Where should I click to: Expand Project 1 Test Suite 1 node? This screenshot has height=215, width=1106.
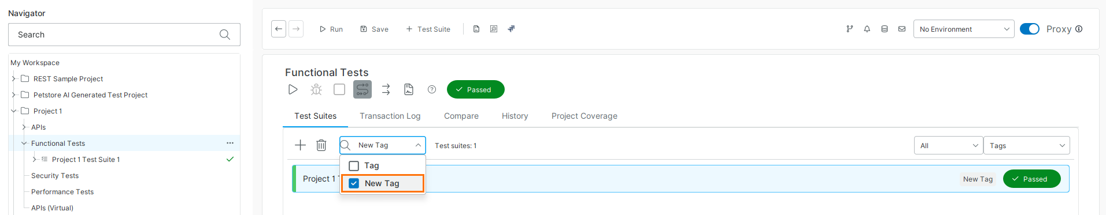click(34, 160)
